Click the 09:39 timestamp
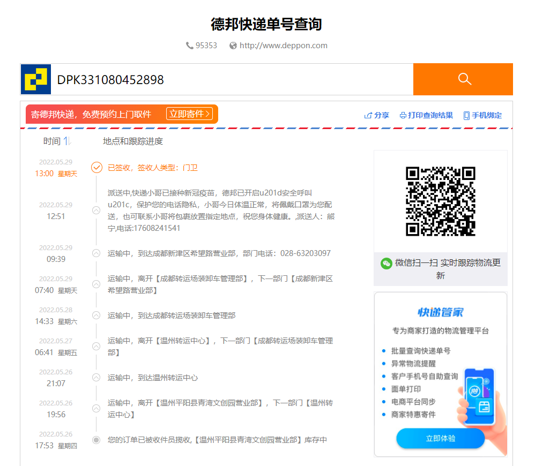This screenshot has height=466, width=535. click(56, 259)
